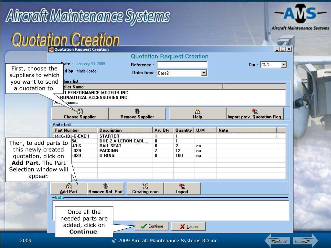Click the Remove Supplier trash icon
Viewport: 331px width, 248px height.
click(137, 111)
